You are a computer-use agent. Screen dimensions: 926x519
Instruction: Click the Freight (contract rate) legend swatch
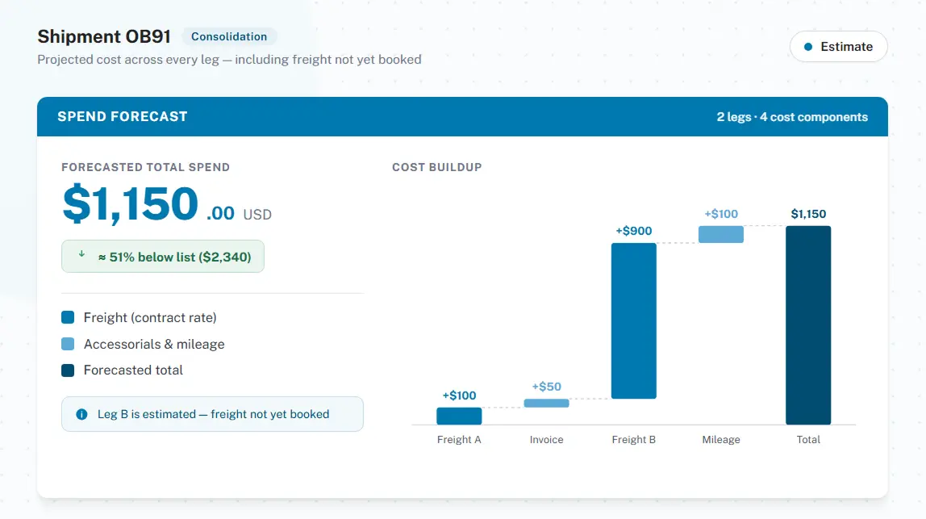68,317
